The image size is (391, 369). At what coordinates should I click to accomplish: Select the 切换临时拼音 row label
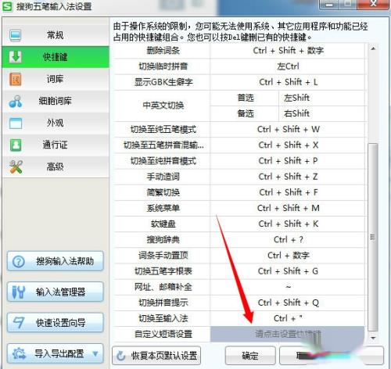coord(163,66)
